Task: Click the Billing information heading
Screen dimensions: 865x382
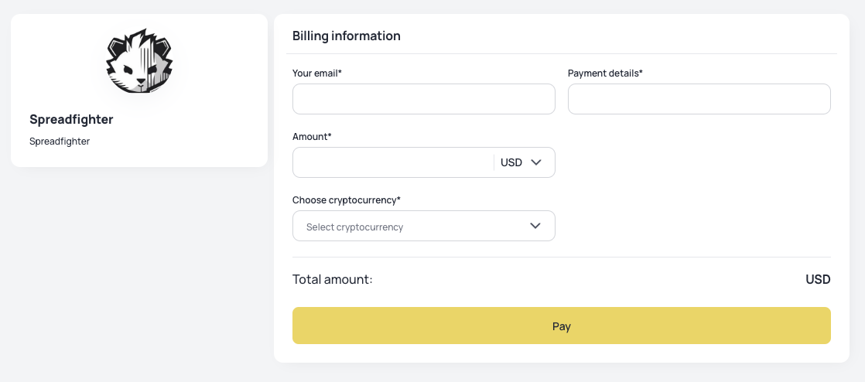Action: pyautogui.click(x=346, y=36)
